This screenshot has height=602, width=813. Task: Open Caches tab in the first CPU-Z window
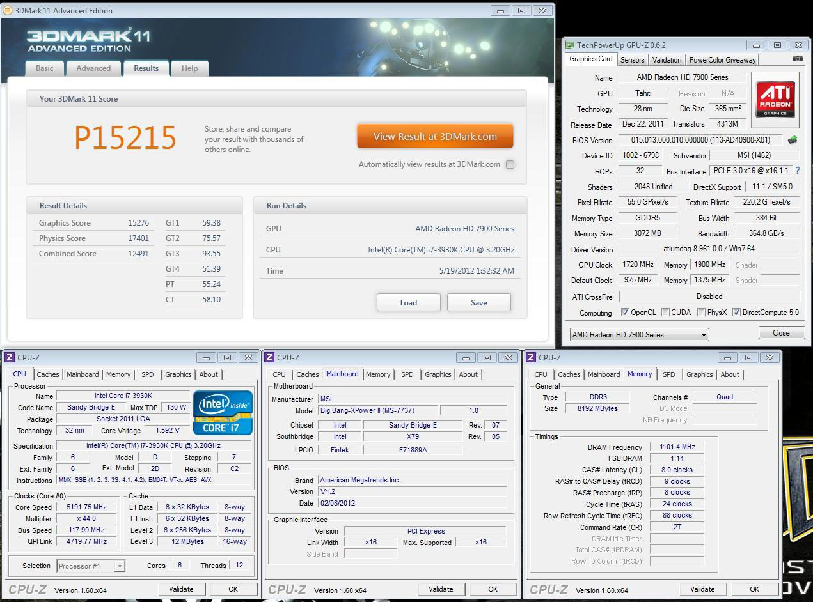tap(48, 374)
